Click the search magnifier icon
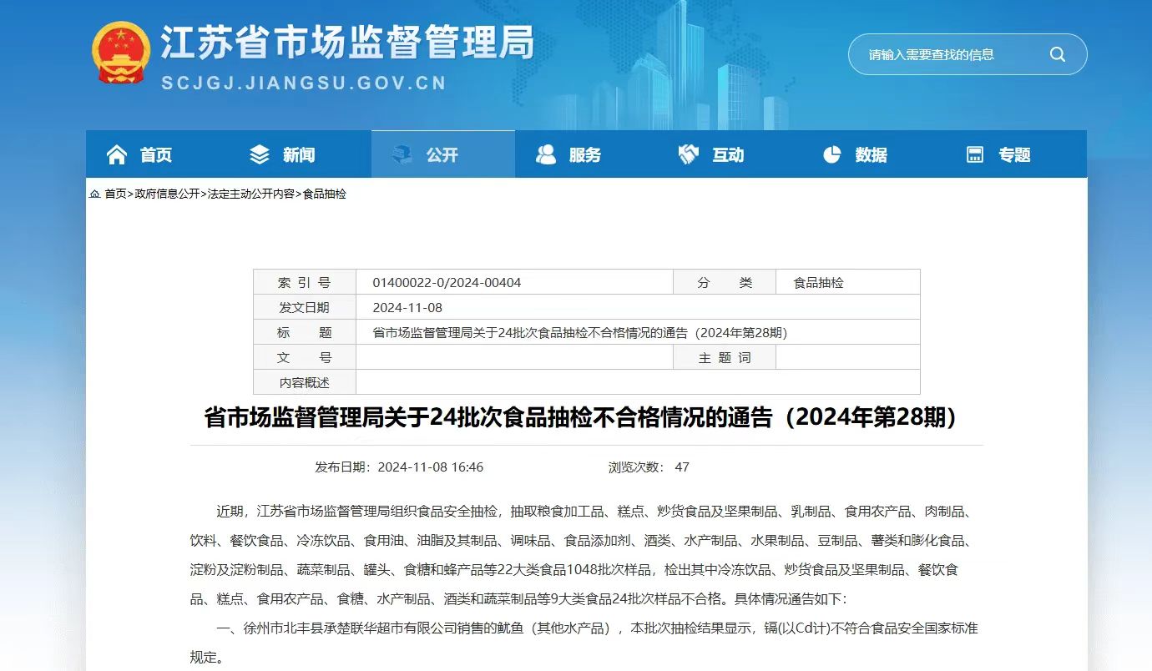The width and height of the screenshot is (1152, 671). [x=1057, y=55]
